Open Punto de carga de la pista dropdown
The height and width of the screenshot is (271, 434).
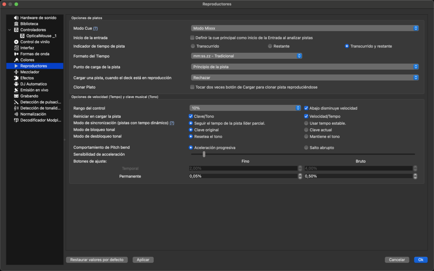pyautogui.click(x=305, y=66)
